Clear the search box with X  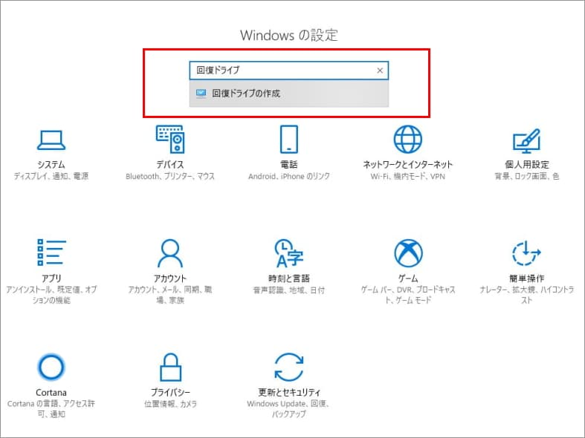(x=380, y=71)
